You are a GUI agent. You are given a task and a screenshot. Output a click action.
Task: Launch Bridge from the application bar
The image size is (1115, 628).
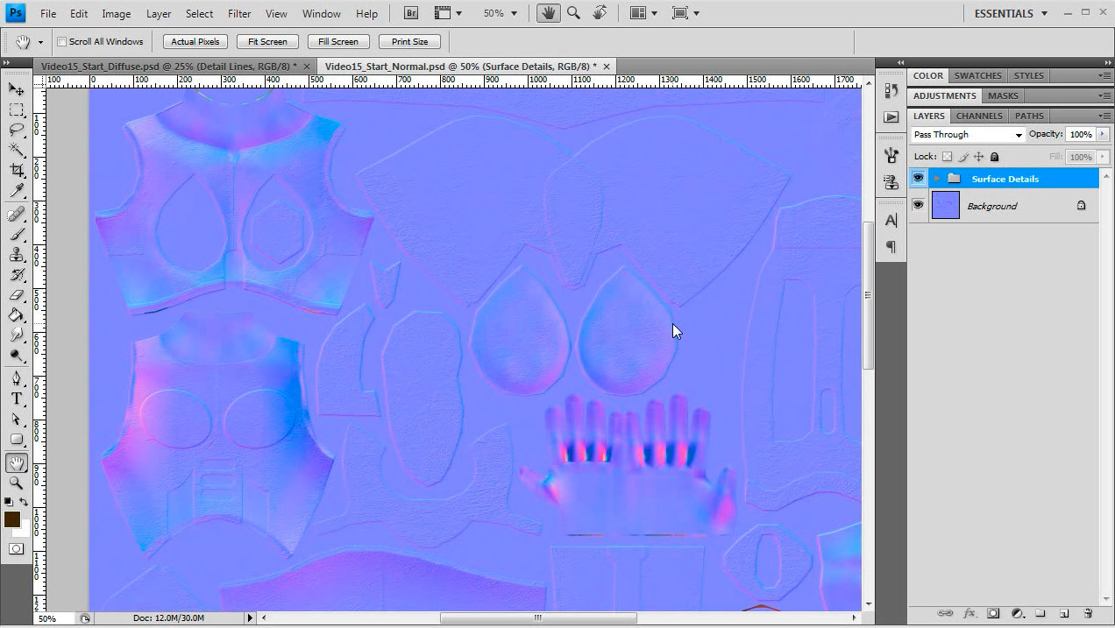410,13
